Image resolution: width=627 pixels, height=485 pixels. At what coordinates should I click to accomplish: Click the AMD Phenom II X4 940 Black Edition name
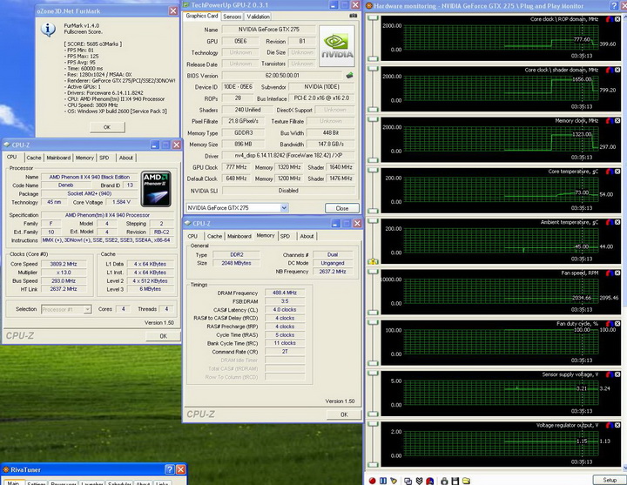coord(90,177)
